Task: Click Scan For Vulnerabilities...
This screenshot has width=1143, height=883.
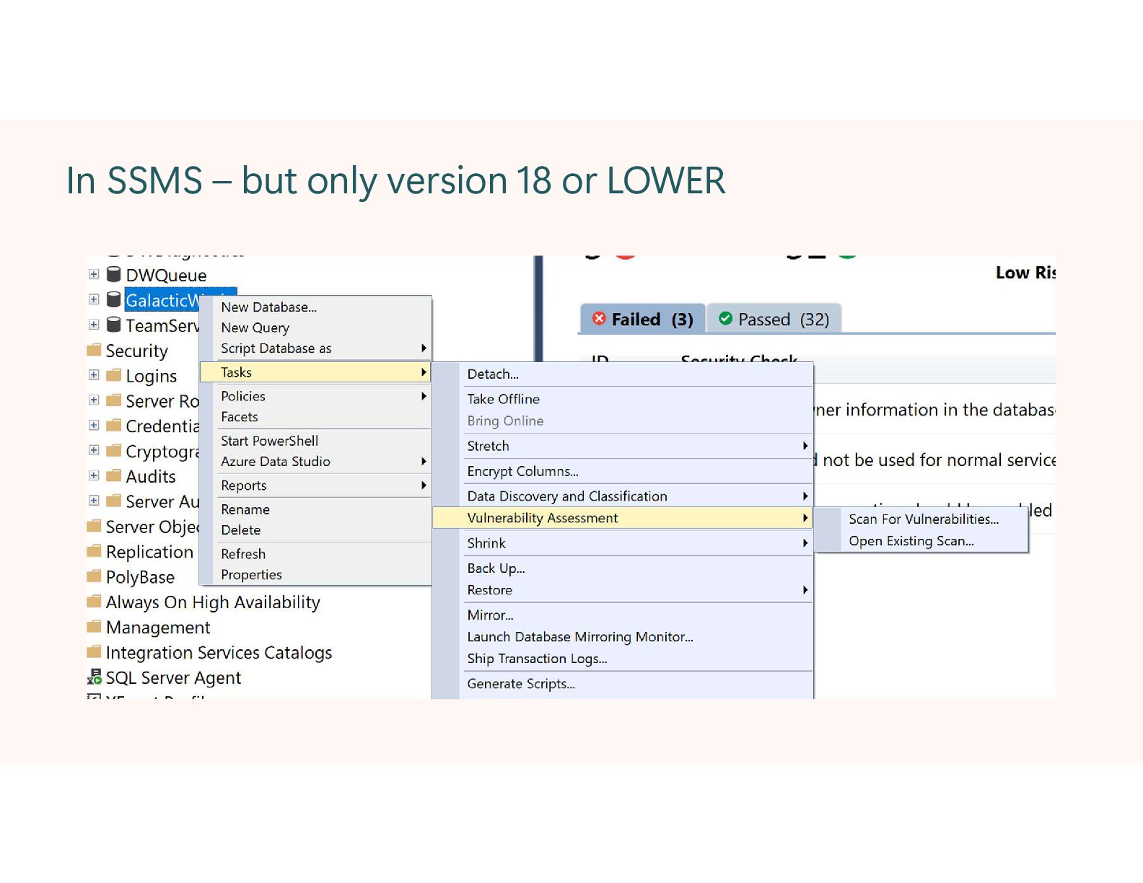Action: 922,519
